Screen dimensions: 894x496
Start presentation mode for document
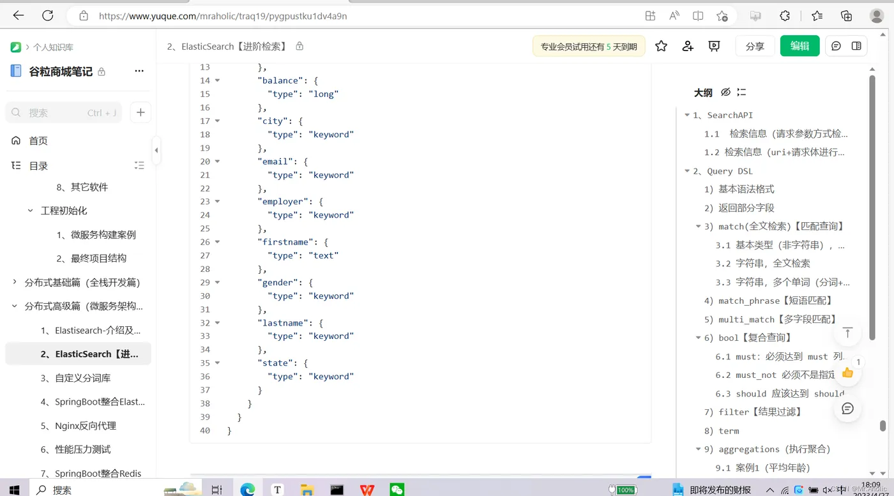[x=715, y=46]
